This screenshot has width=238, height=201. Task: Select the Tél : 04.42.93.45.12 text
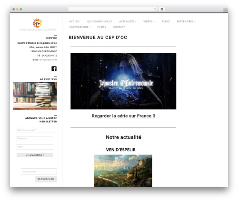[x=47, y=56]
